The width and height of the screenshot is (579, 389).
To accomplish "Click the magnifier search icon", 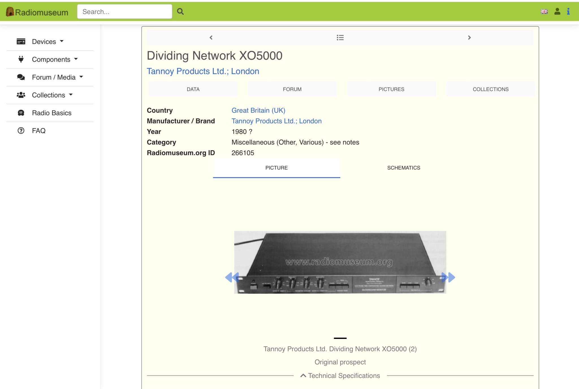I will point(180,11).
